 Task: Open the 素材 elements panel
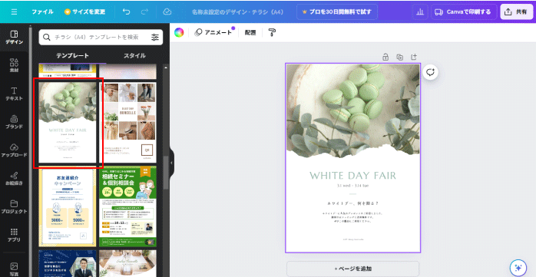point(14,65)
